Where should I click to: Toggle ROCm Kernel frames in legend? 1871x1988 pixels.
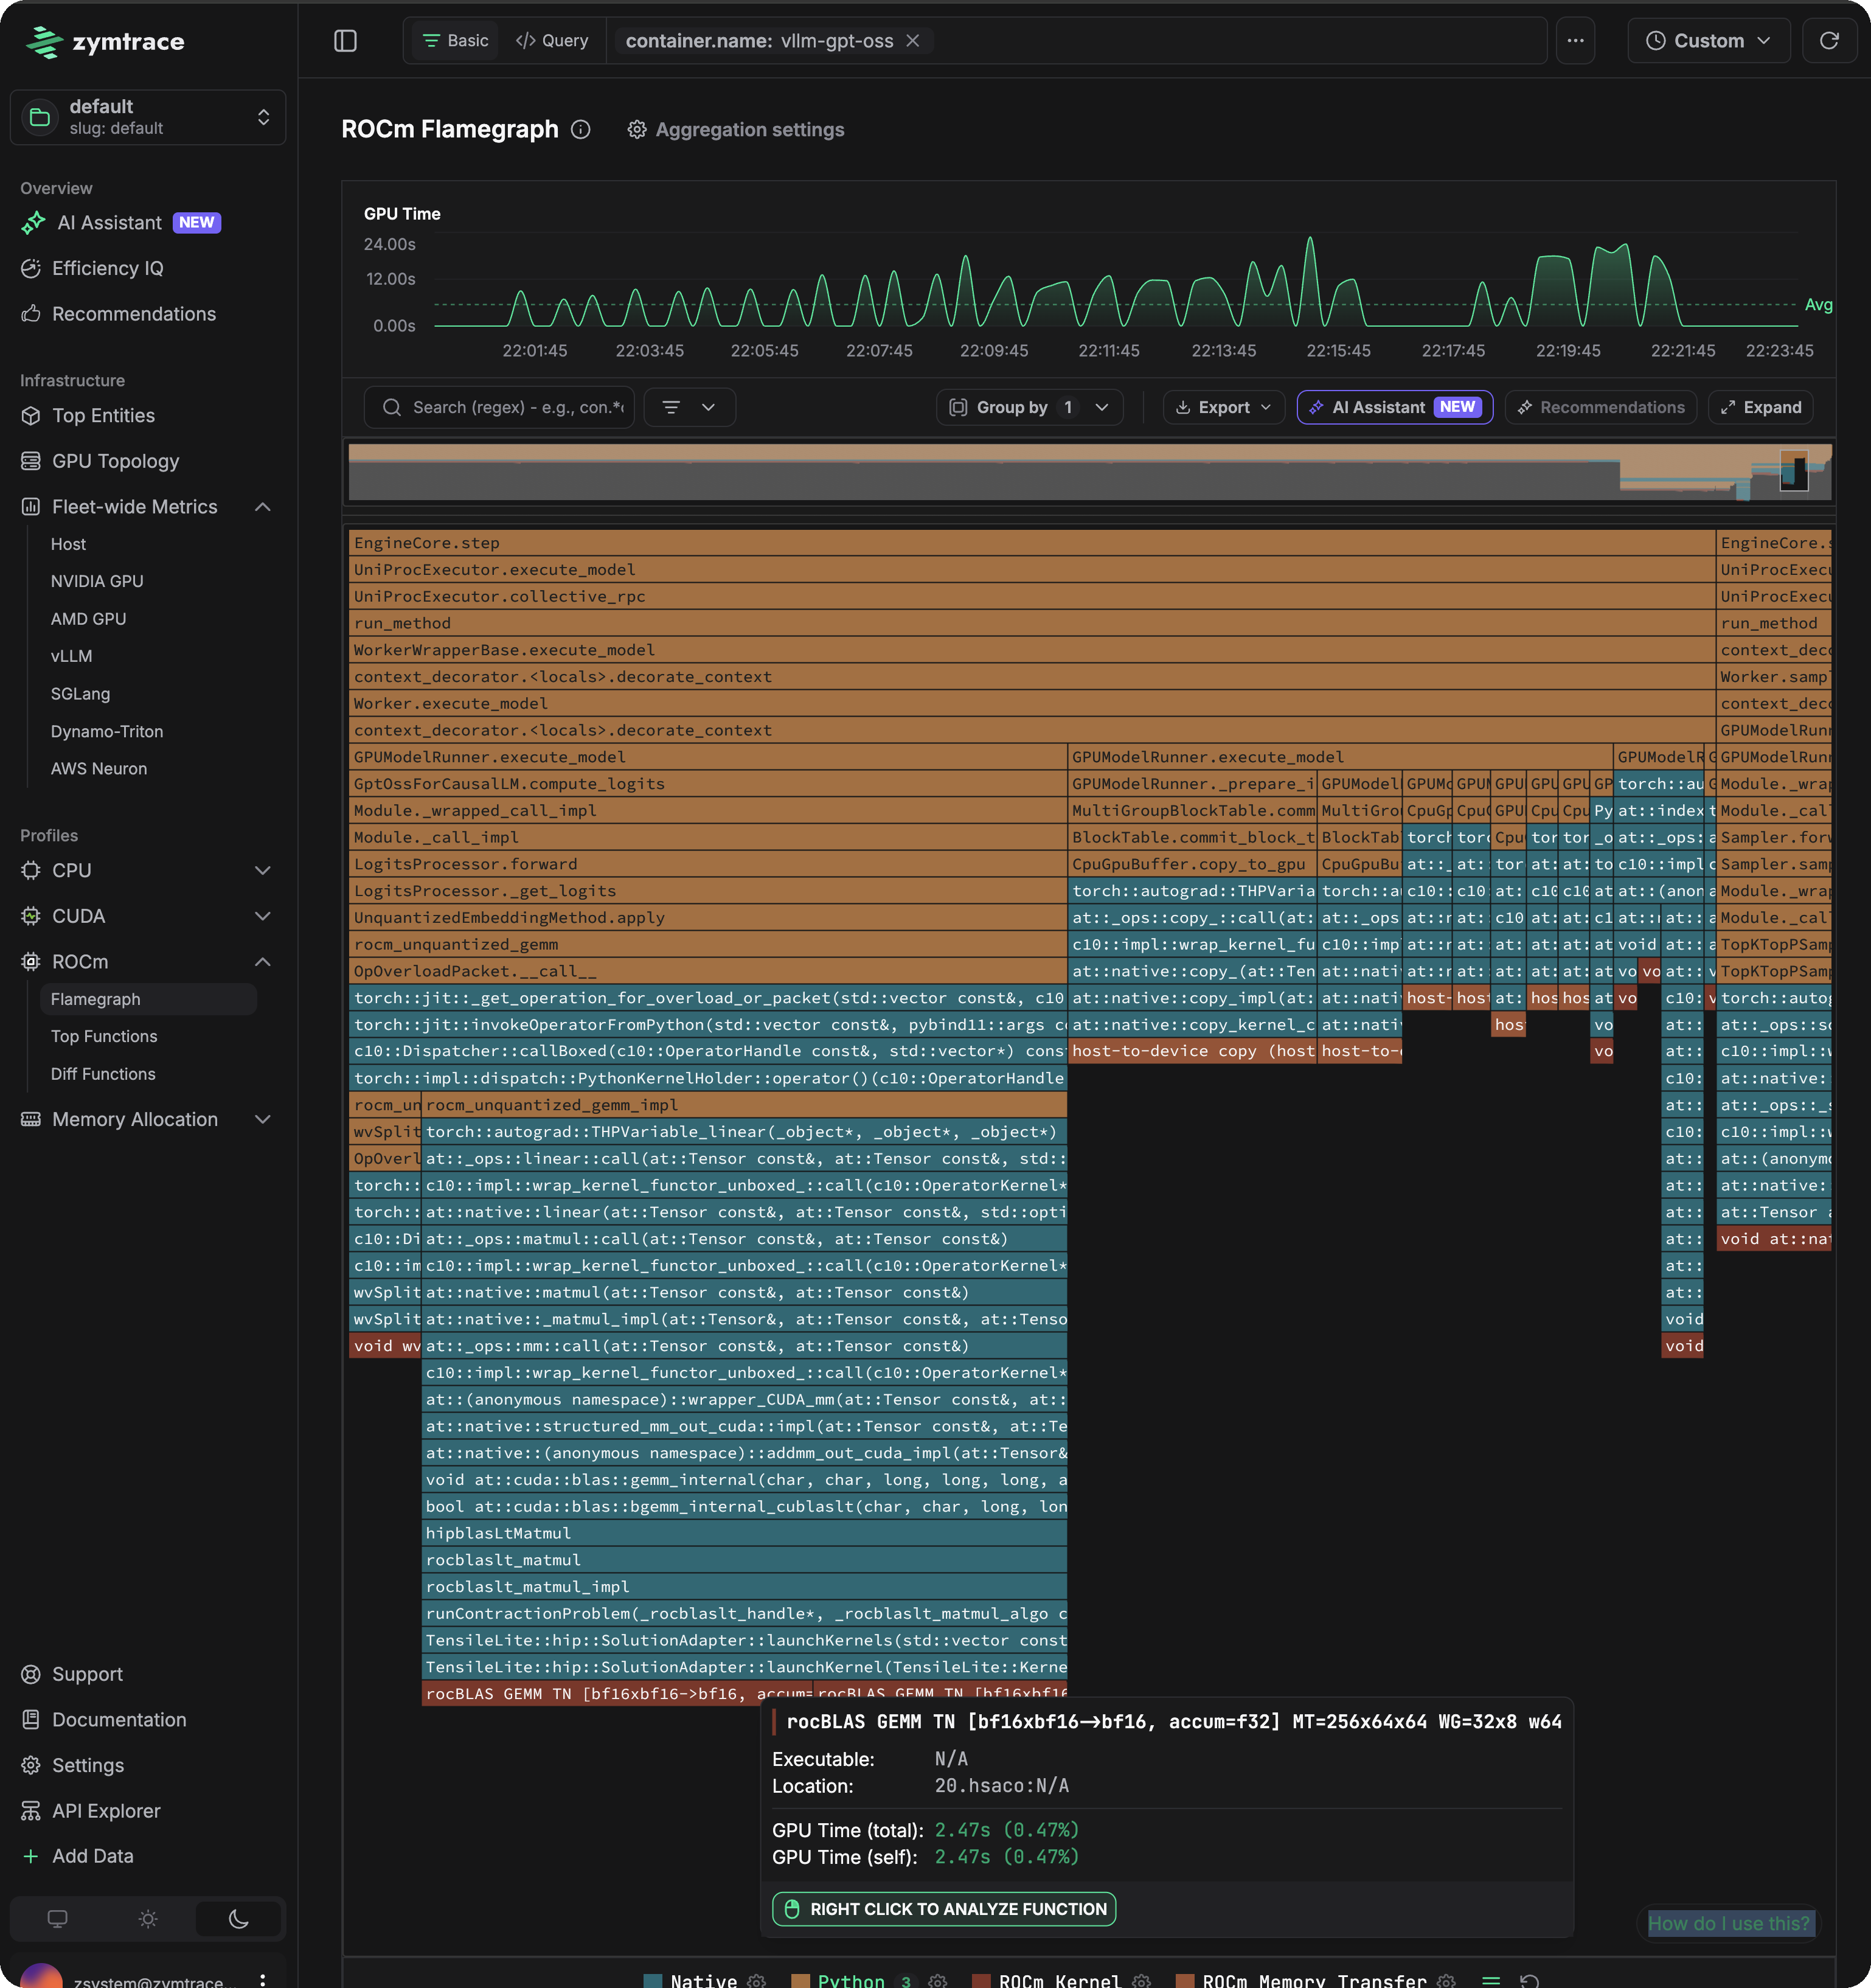1046,1980
